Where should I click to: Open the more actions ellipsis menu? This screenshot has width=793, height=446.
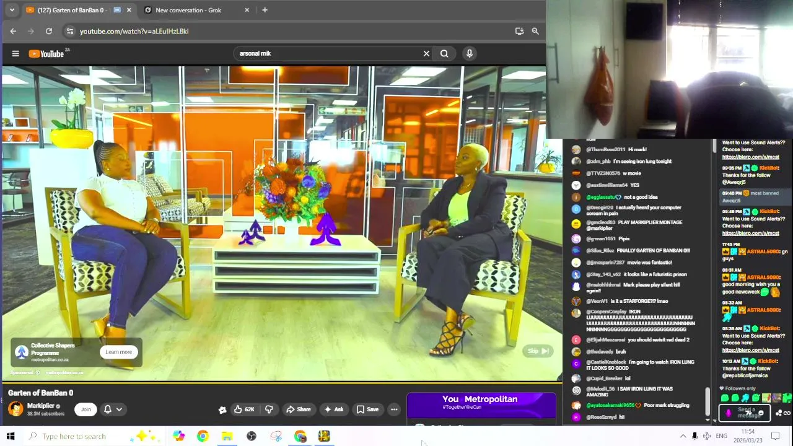pos(394,409)
